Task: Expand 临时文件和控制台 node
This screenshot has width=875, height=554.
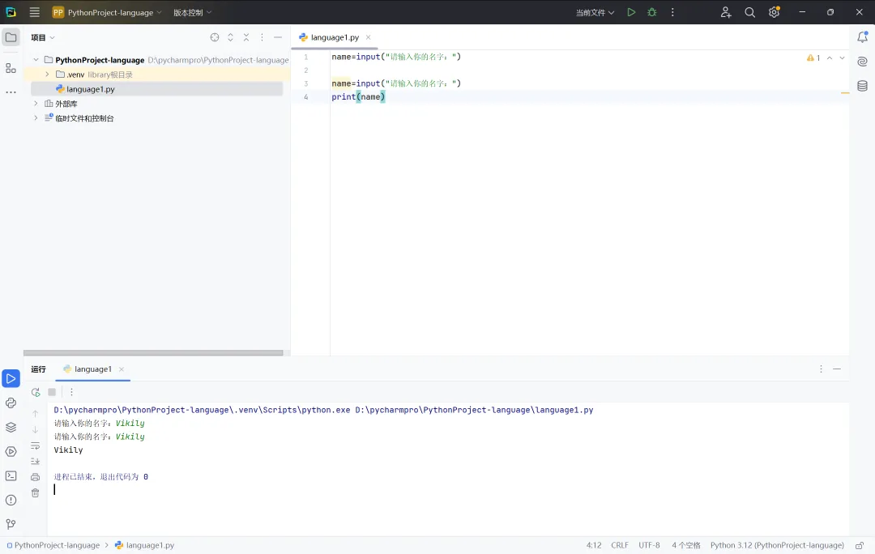Action: click(36, 117)
